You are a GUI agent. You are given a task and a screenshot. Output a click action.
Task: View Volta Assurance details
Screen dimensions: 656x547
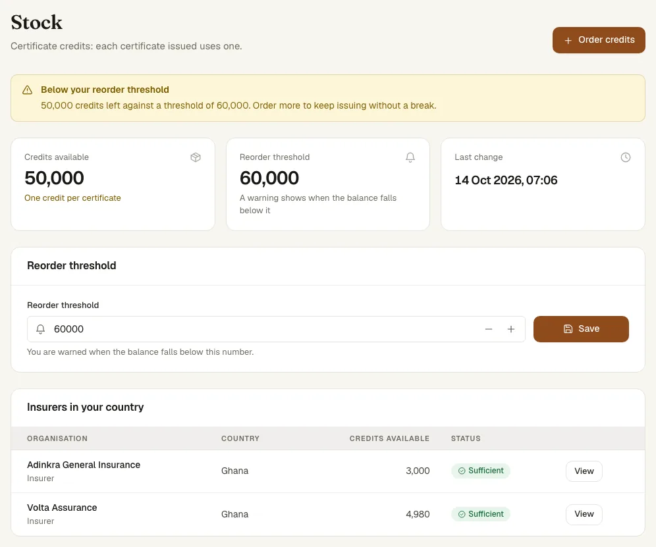(584, 514)
